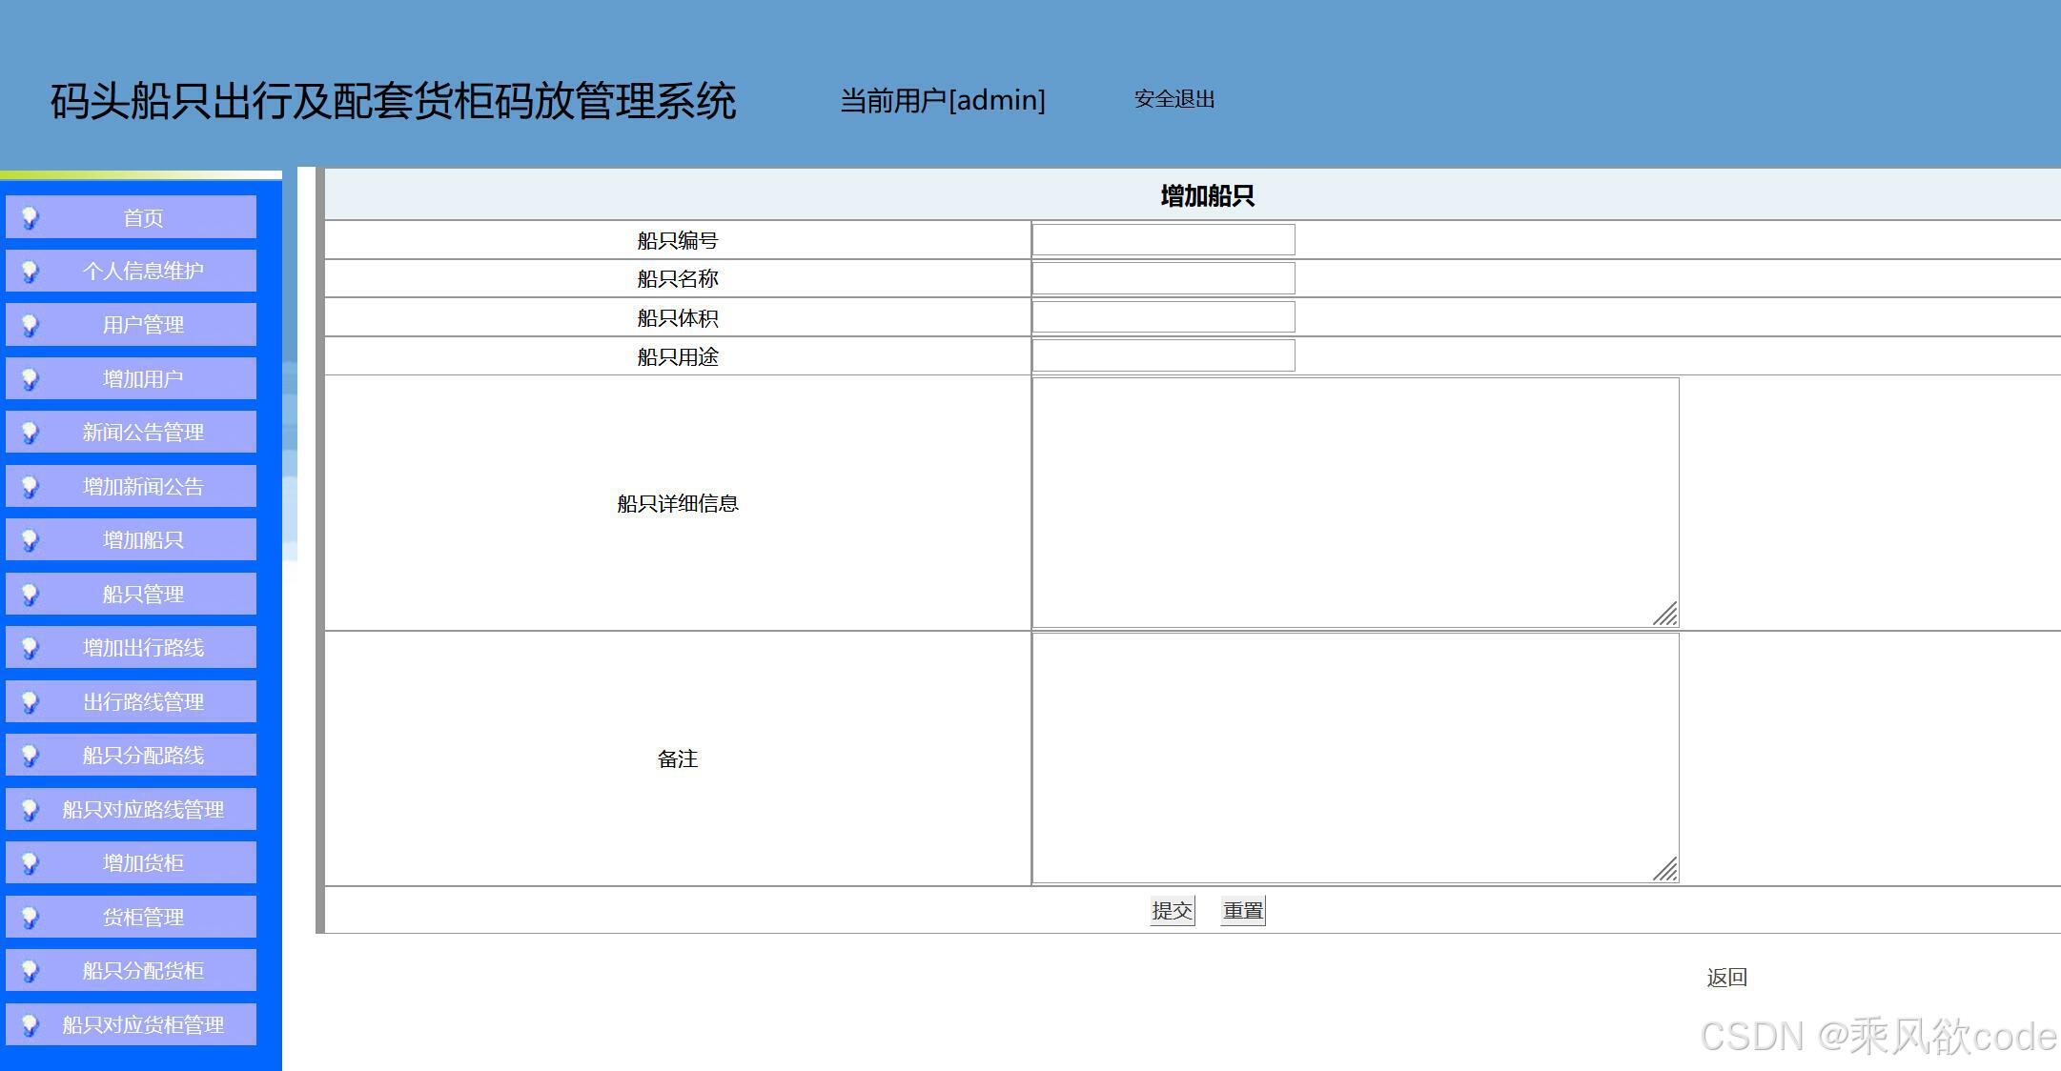Screen dimensions: 2061x1071
Task: Click the bulb icon beside 船只分配路线
Action: 31,757
